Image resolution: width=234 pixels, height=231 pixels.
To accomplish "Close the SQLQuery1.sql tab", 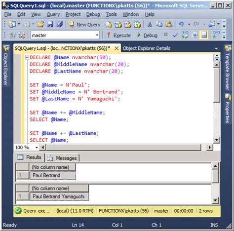I will (117, 48).
